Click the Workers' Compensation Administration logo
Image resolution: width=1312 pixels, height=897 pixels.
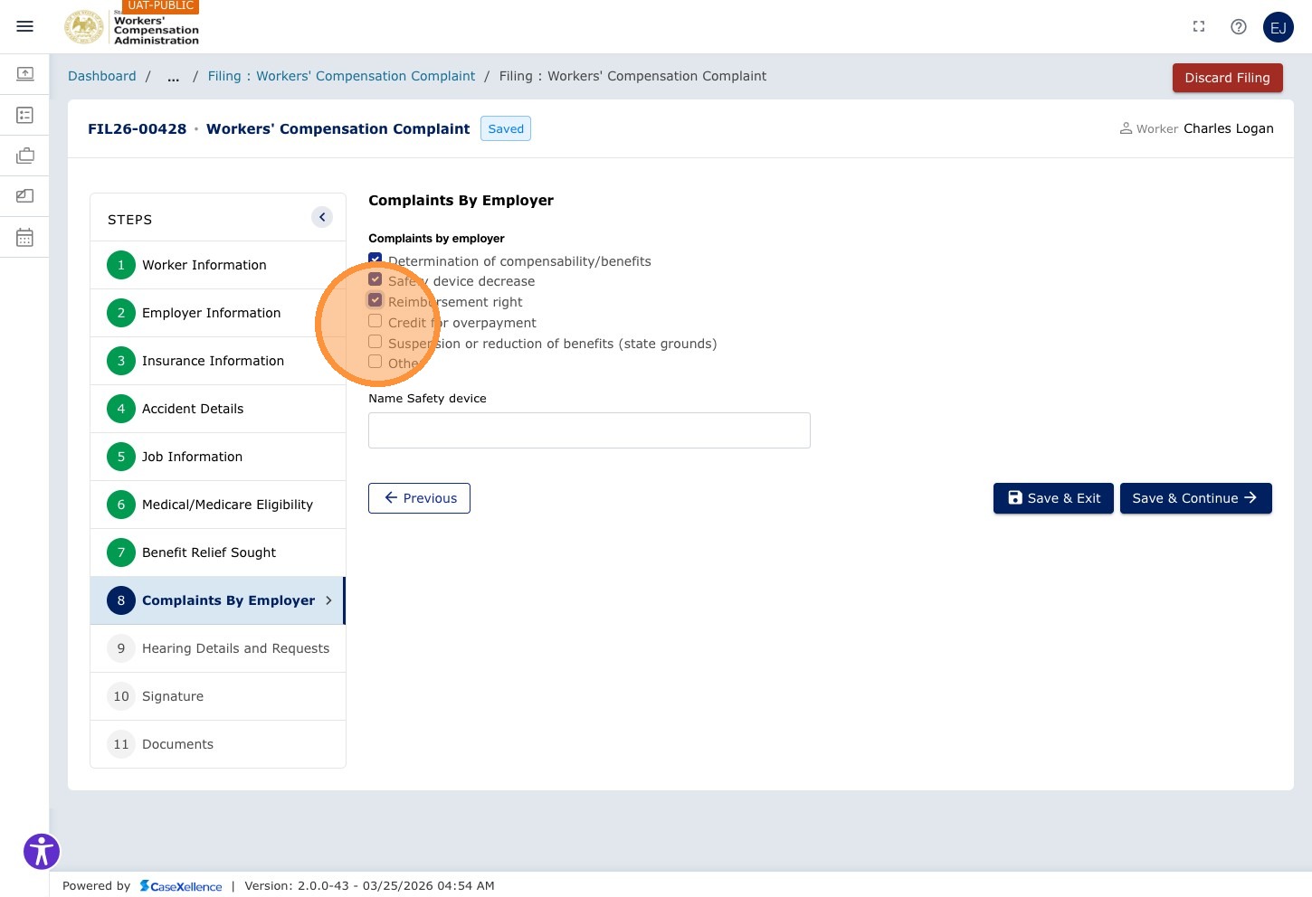pyautogui.click(x=132, y=26)
